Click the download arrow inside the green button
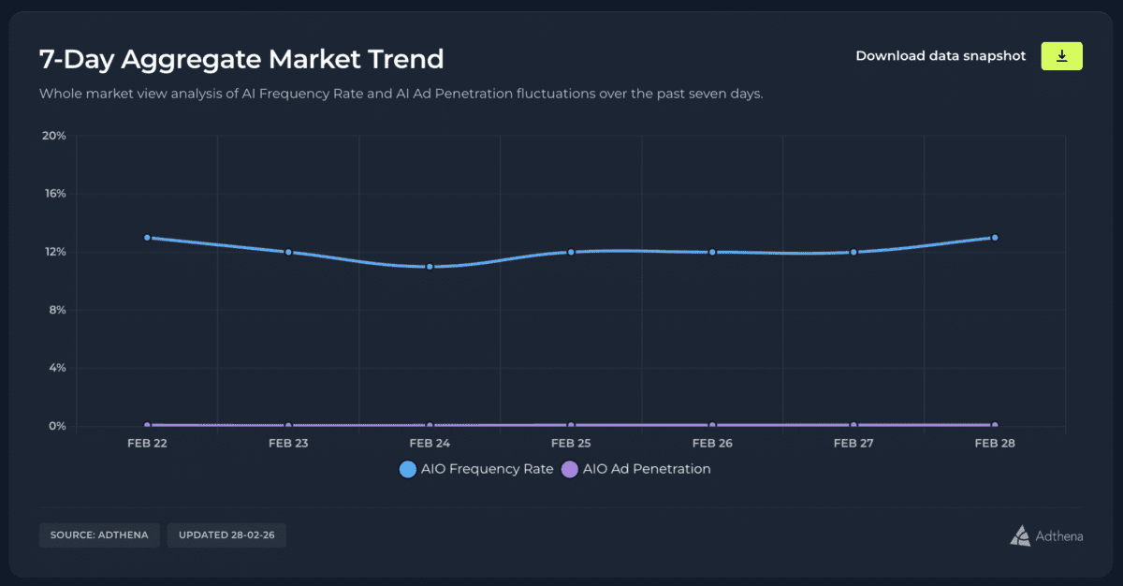 tap(1061, 56)
